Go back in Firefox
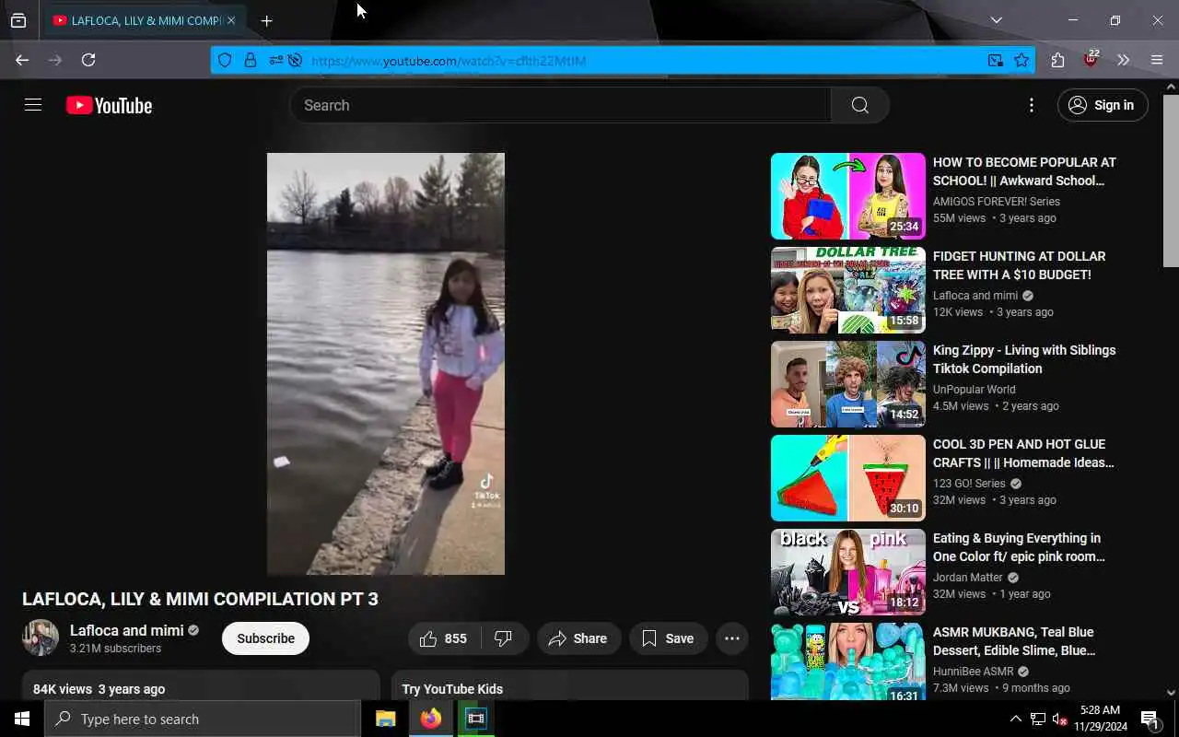 coord(22,60)
